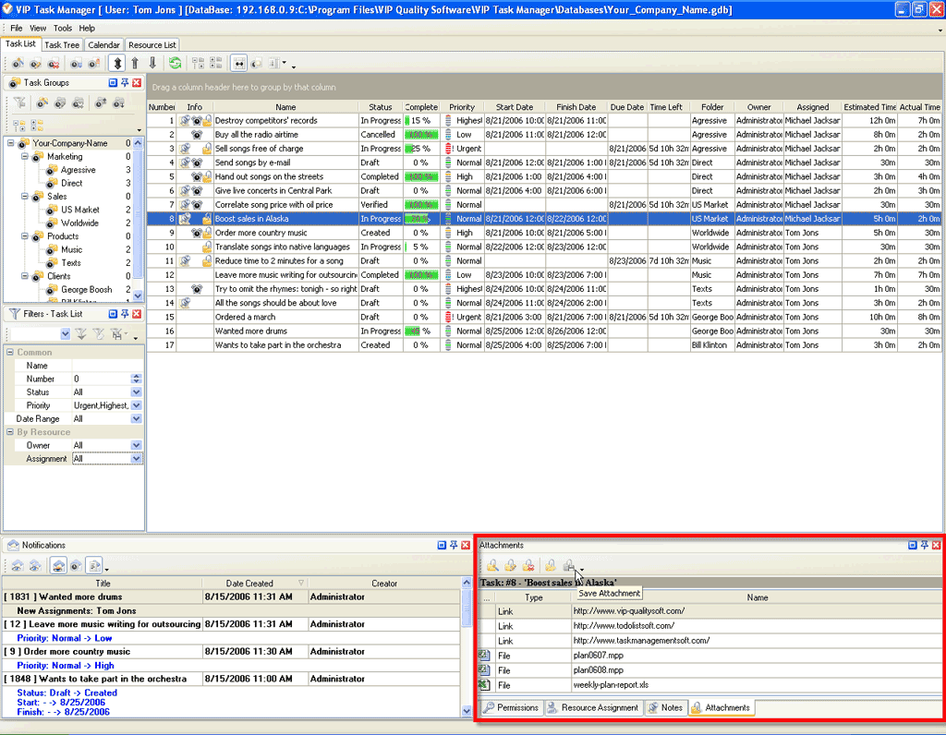
Task: Click the green Refresh icon in main toolbar
Action: coord(175,64)
